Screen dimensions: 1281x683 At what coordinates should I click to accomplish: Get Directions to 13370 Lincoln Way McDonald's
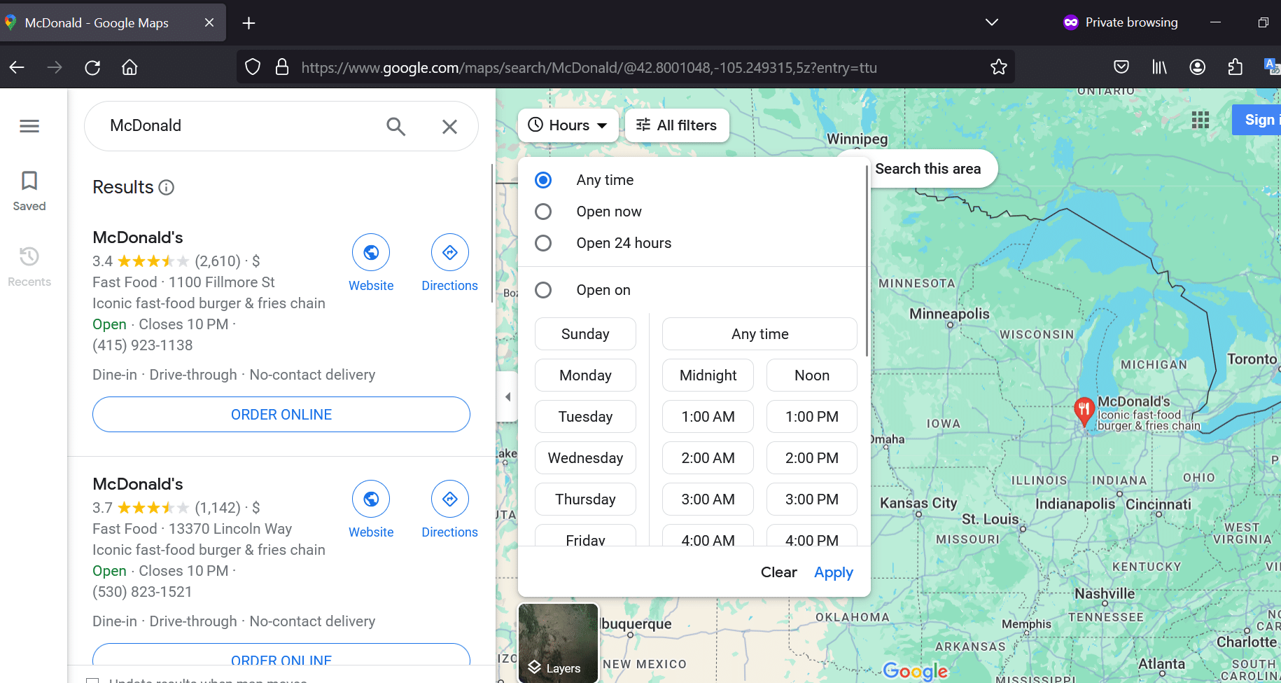[x=449, y=509]
